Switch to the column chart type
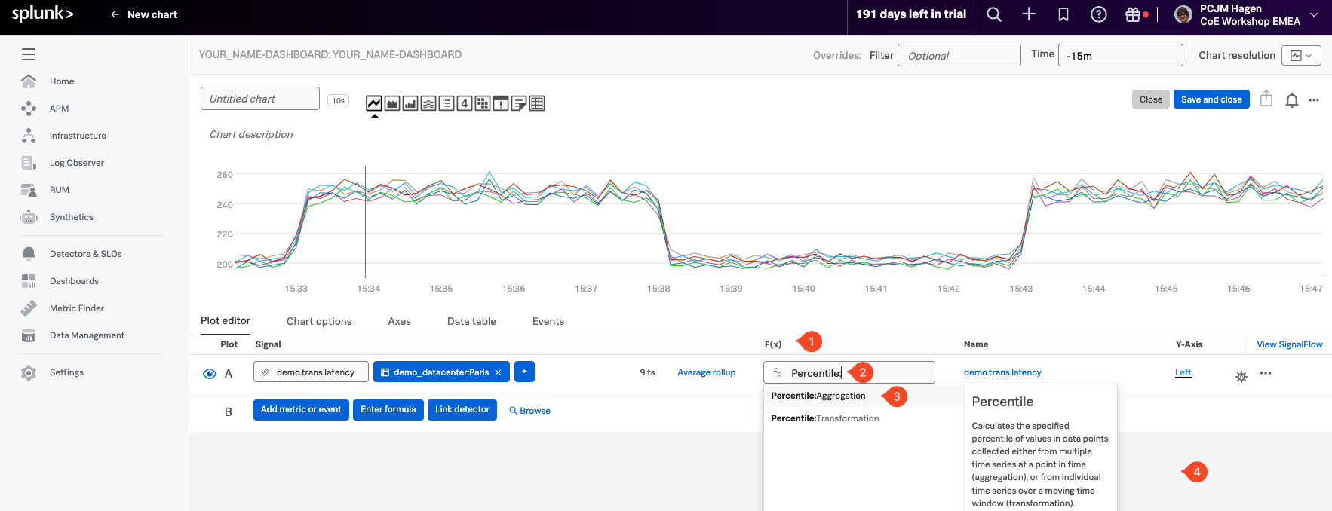This screenshot has width=1332, height=511. coord(410,103)
